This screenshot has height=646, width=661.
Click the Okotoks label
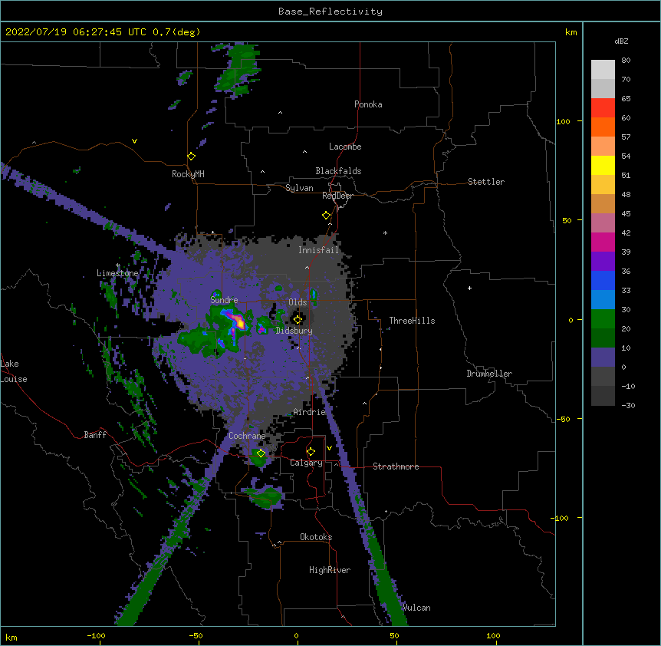point(316,537)
